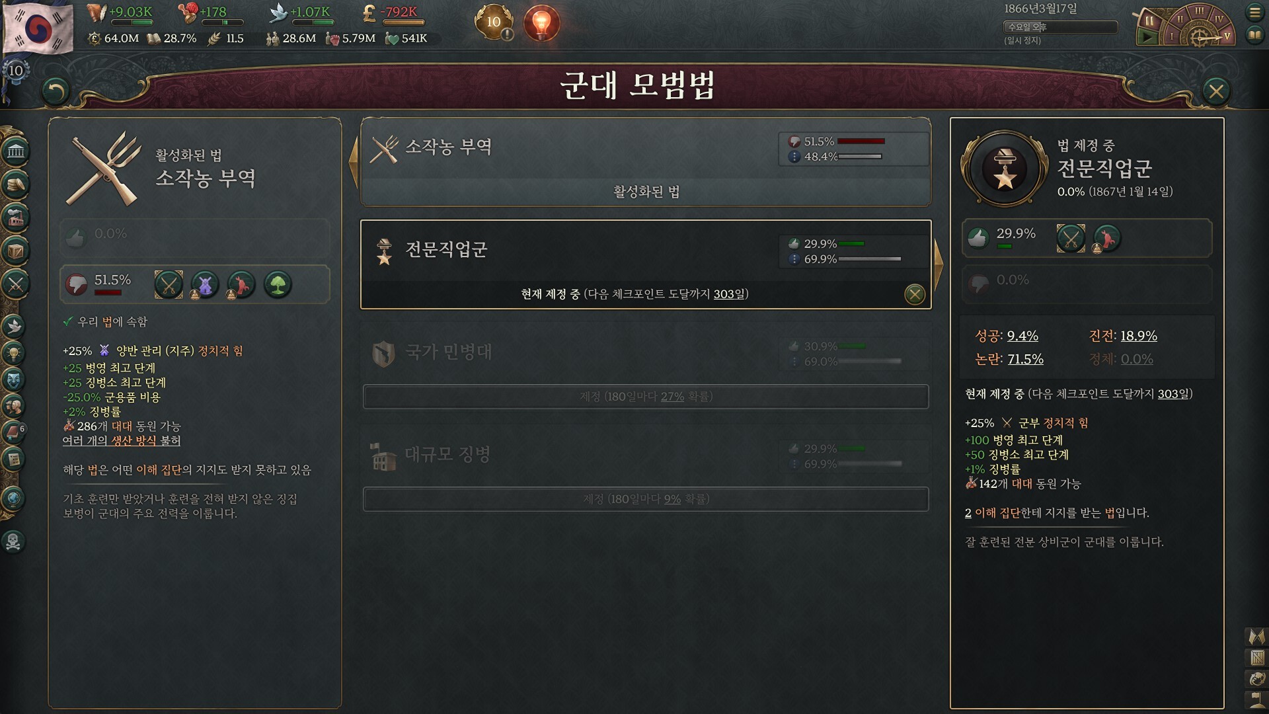Click the back arrow button

coord(56,91)
